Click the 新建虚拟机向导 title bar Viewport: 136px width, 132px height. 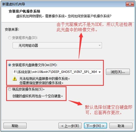(x=63, y=4)
